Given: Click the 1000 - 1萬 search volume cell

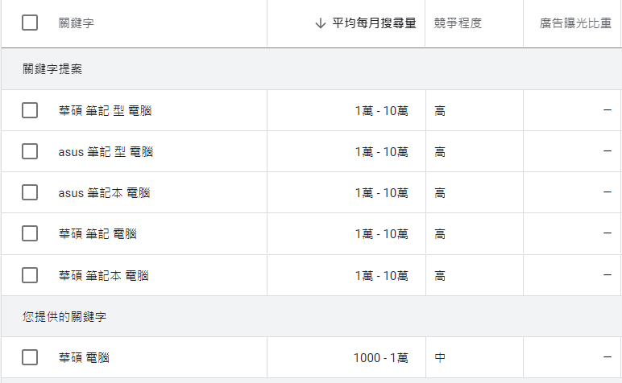Looking at the screenshot, I should pos(380,357).
